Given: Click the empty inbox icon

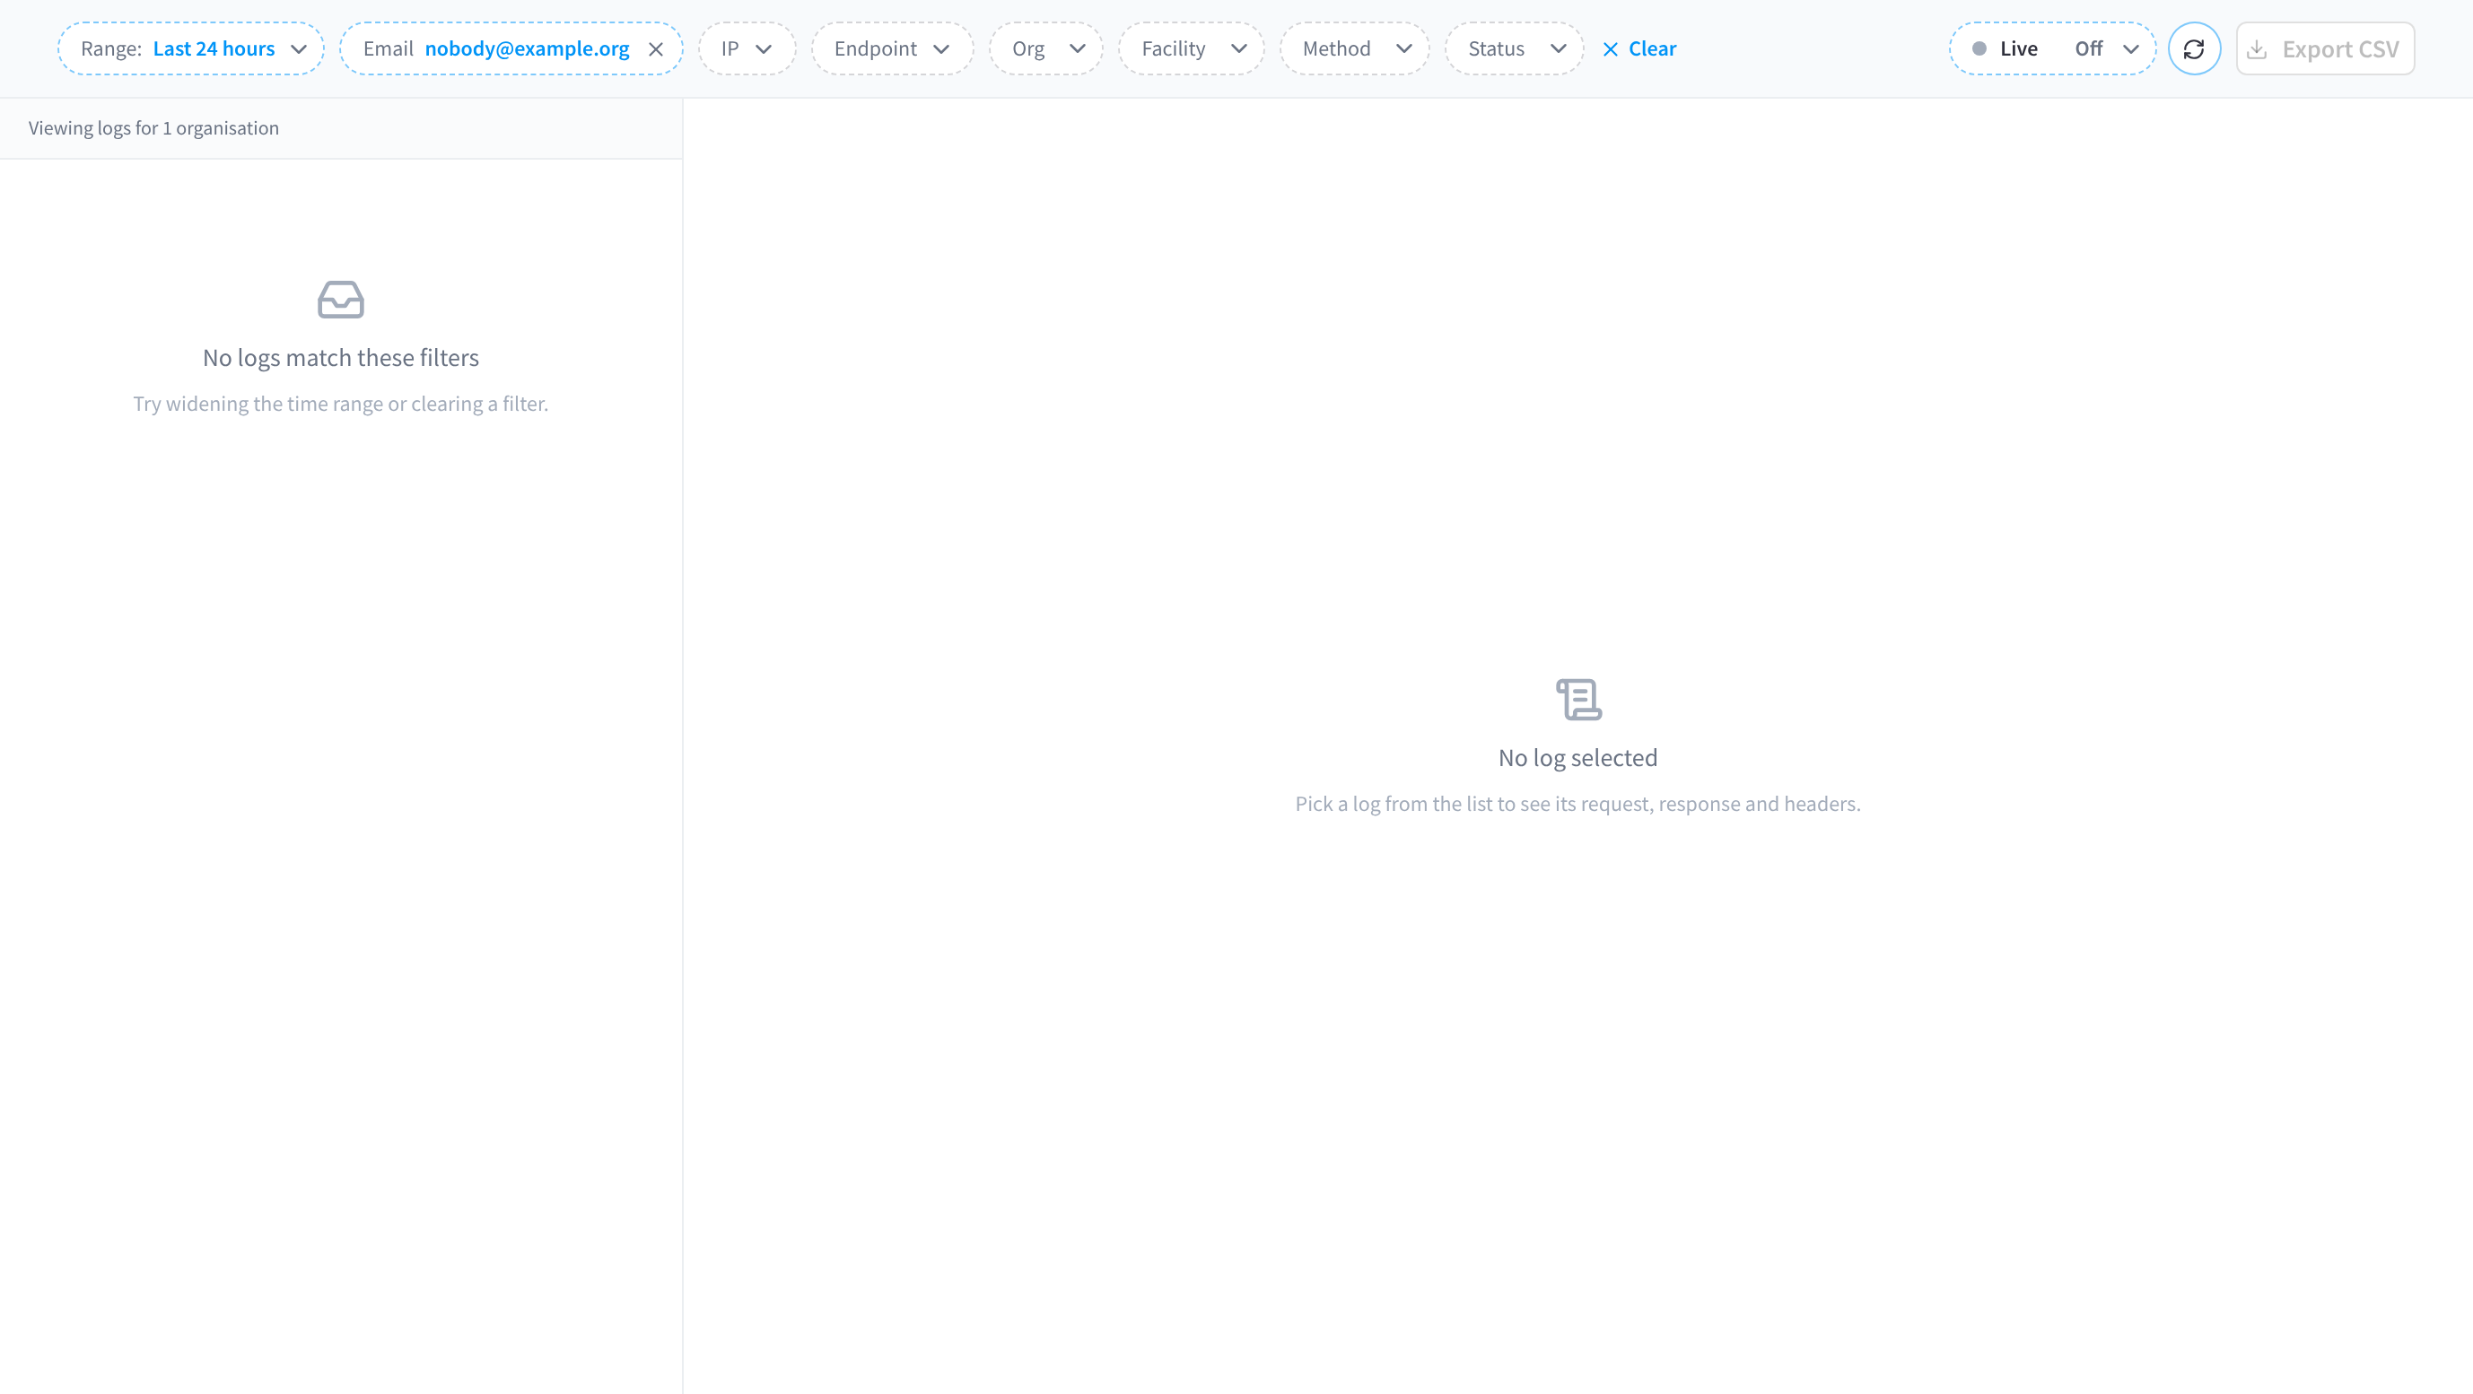Looking at the screenshot, I should coord(341,300).
